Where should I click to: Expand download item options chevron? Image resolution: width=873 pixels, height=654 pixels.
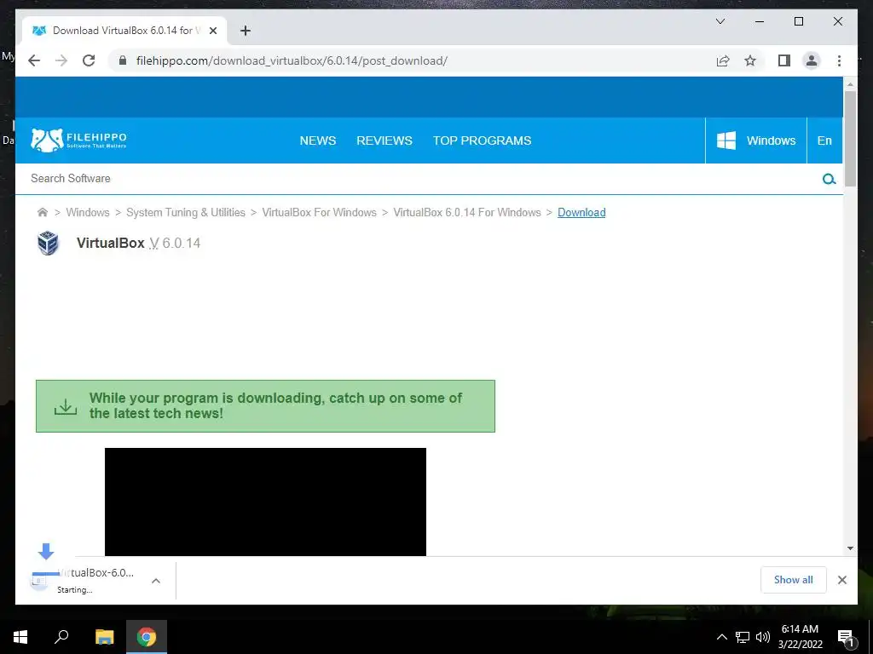pos(156,581)
